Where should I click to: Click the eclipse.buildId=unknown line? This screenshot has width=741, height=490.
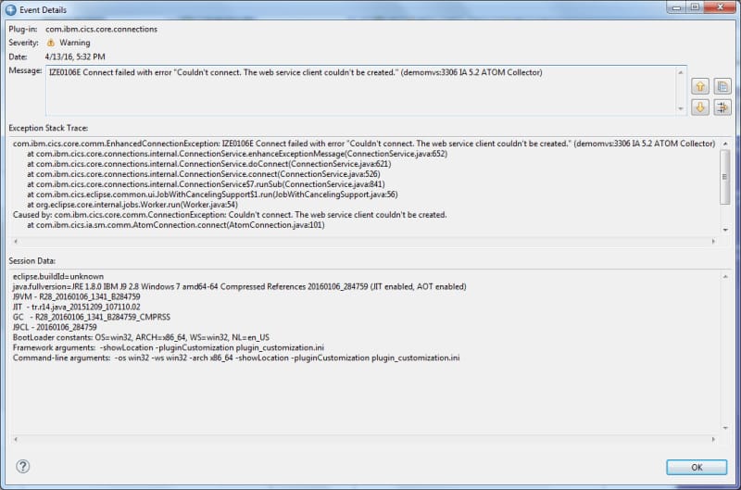(58, 276)
